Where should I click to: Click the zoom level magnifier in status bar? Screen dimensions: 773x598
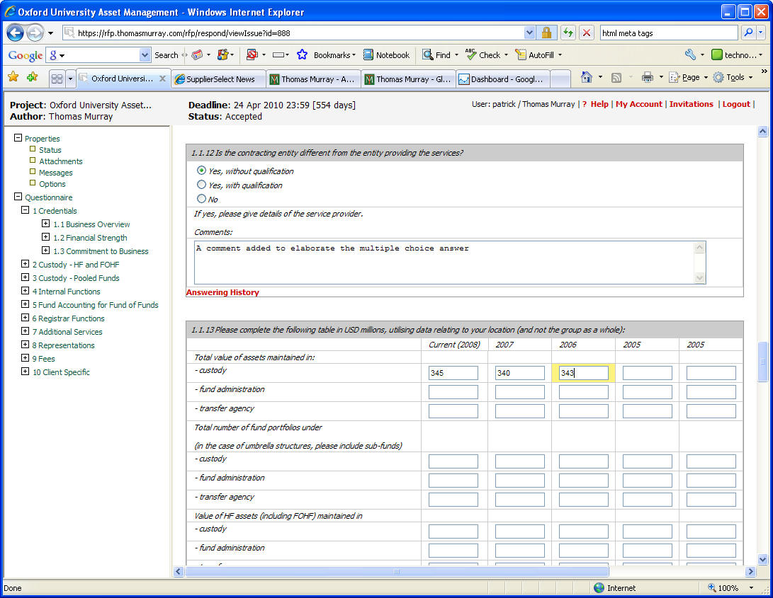pos(712,587)
